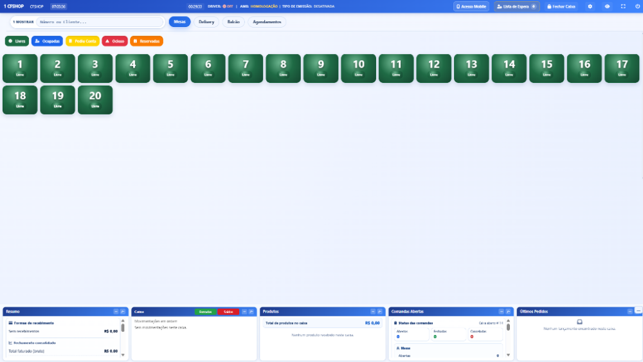Open table 3 tile
643x362 pixels.
coord(95,68)
